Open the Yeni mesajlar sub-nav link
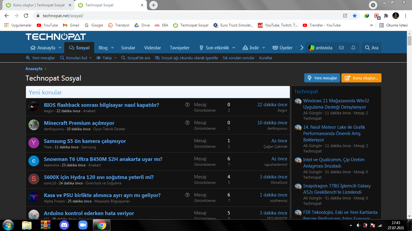 click(x=40, y=58)
